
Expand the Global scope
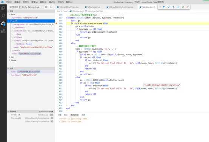[x=9, y=60]
